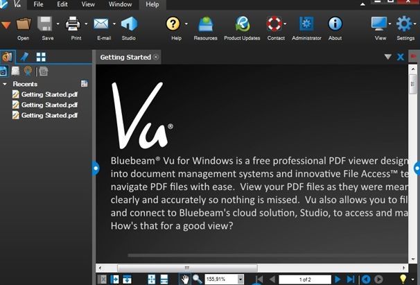This screenshot has width=420, height=285.
Task: Click the Save floppy disk icon
Action: coord(44,24)
